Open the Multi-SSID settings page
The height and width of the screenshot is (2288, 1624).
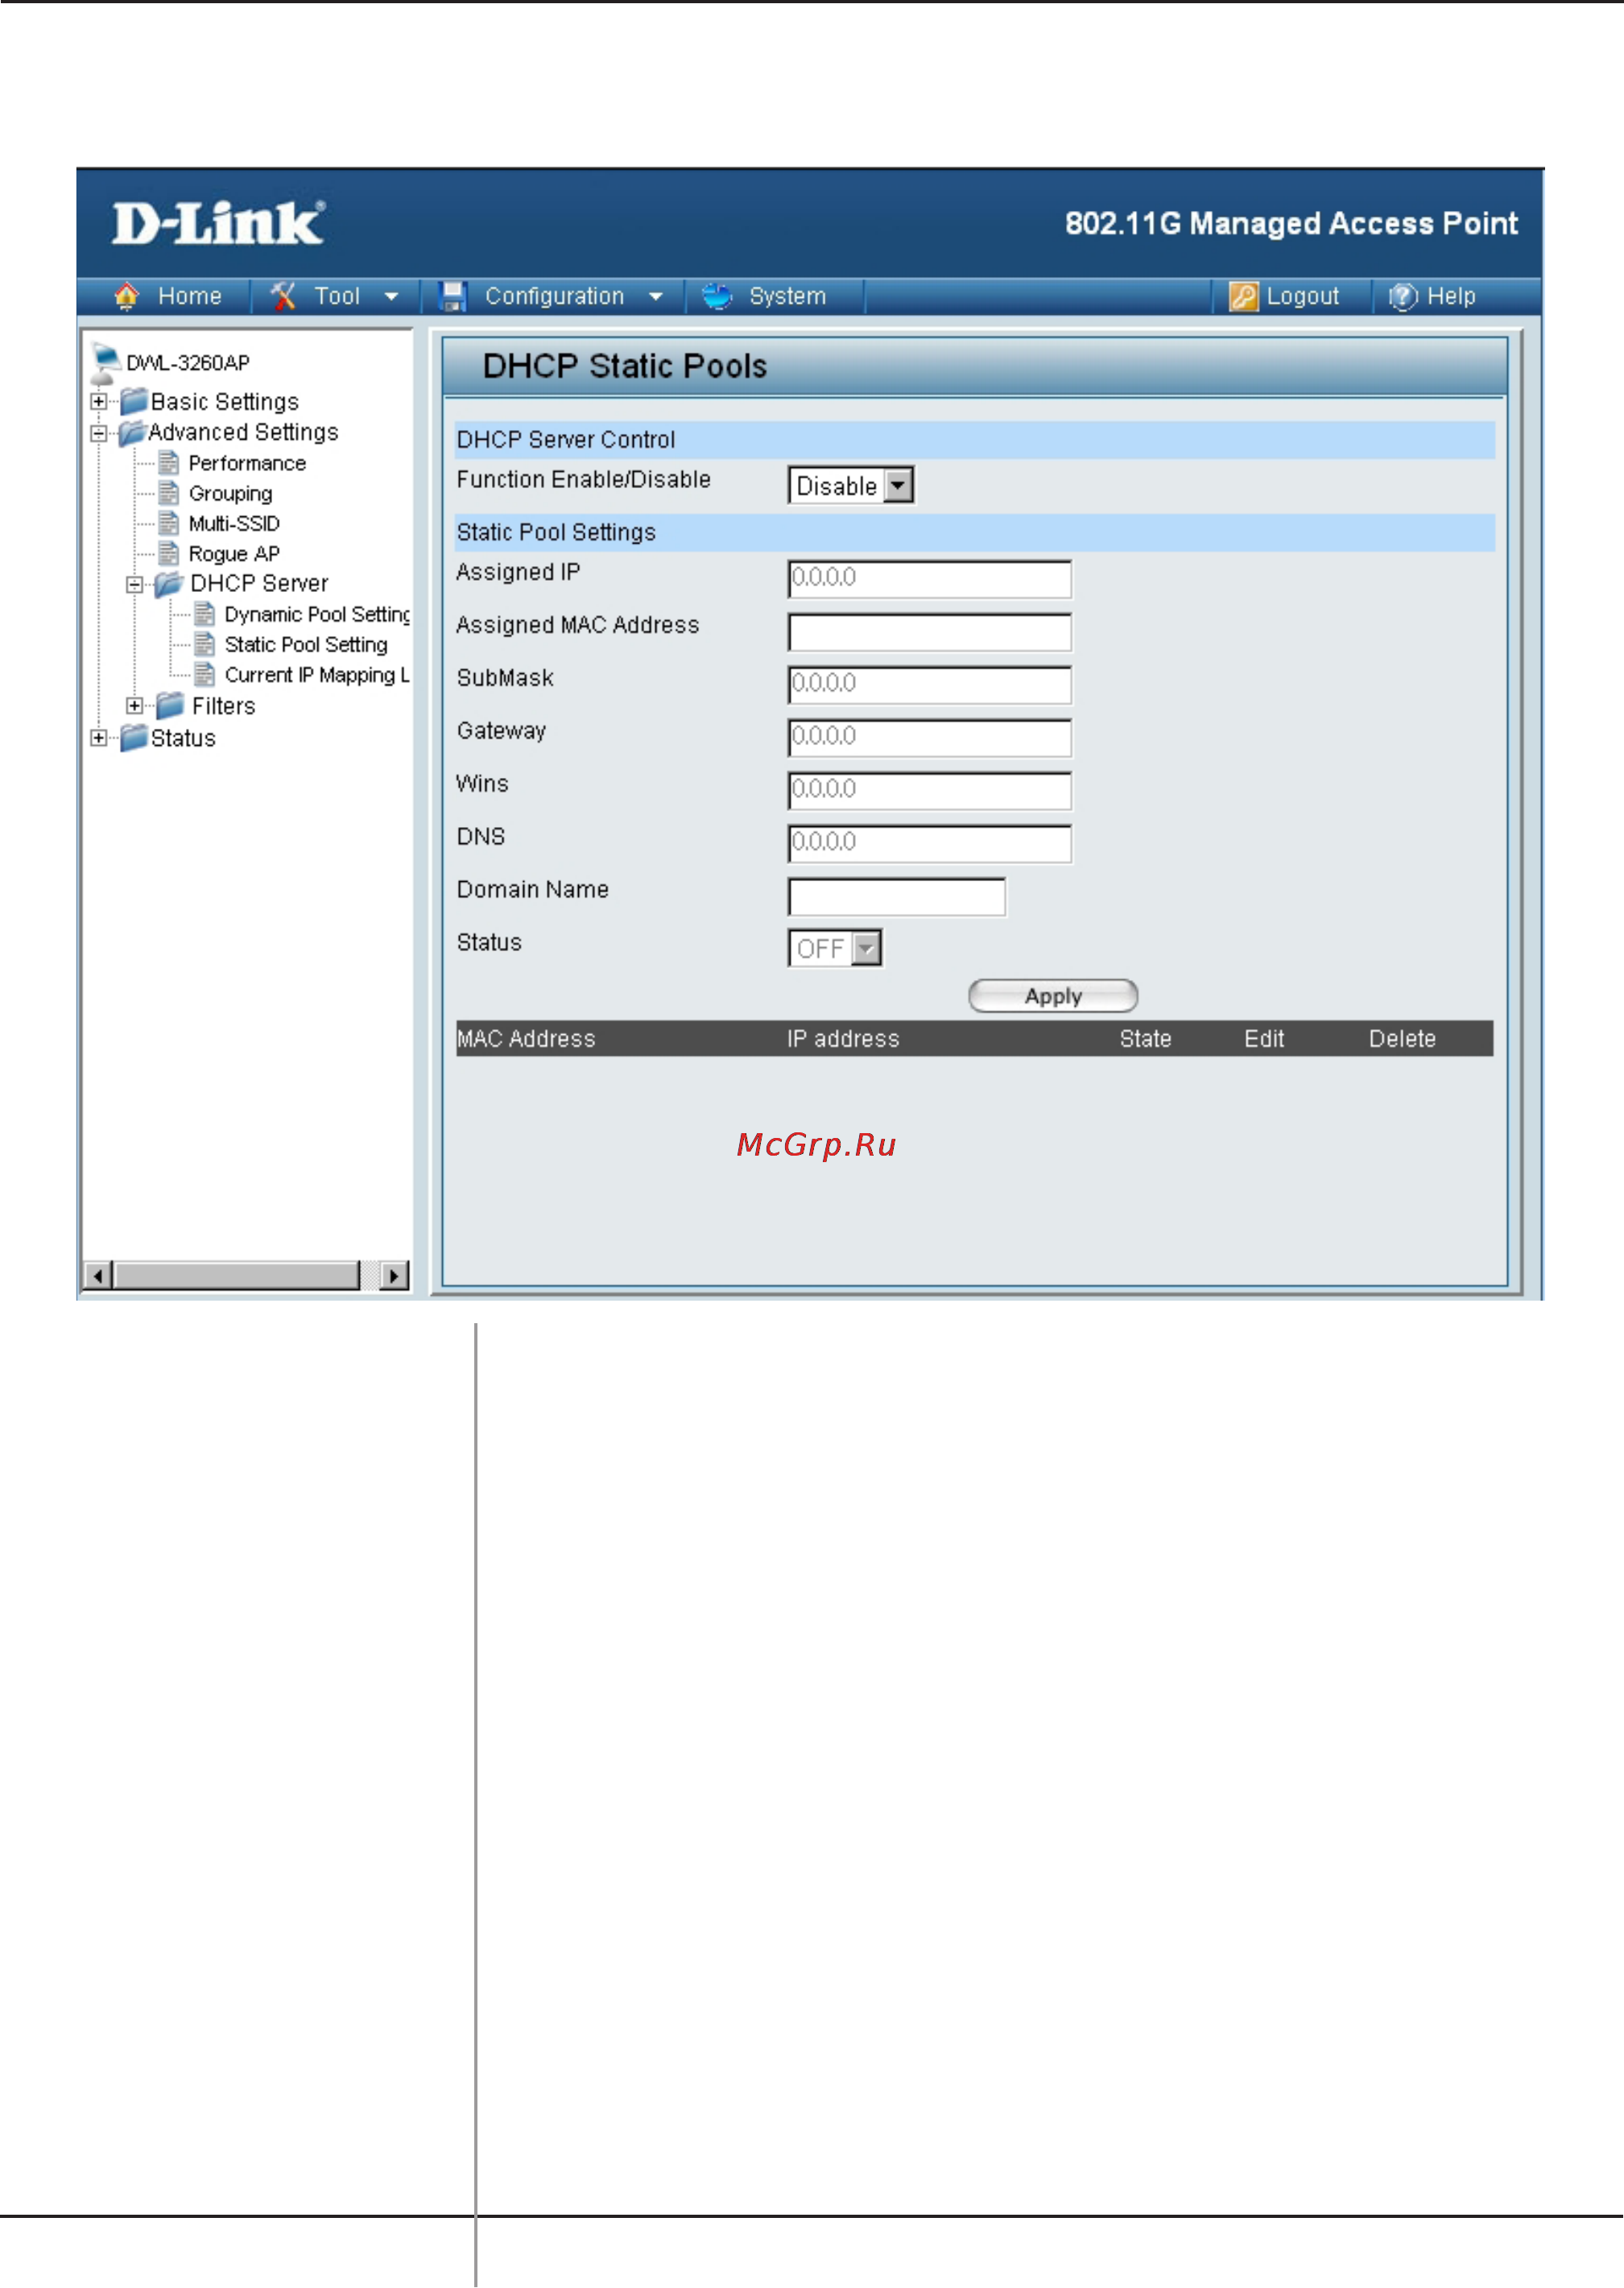234,524
